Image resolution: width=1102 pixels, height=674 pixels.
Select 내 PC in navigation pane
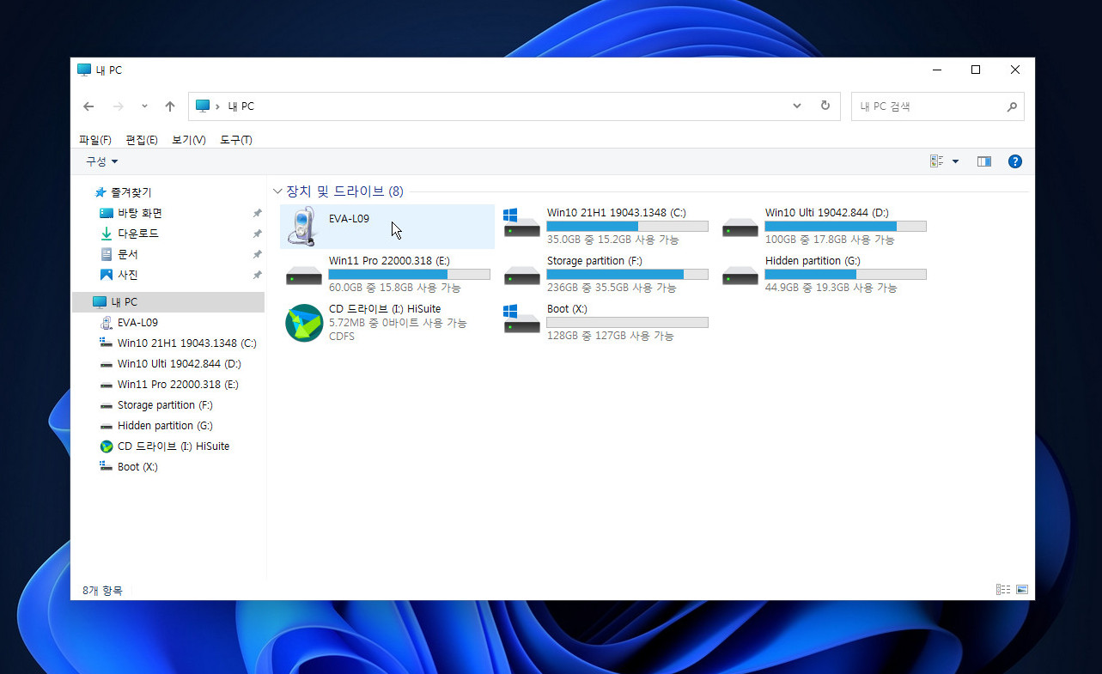(x=168, y=302)
